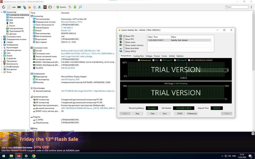This screenshot has width=255, height=159.
Task: Stop the stability test
Action: pos(137,113)
